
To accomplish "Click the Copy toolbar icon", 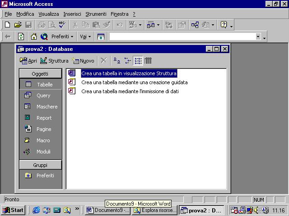I will [86, 25].
